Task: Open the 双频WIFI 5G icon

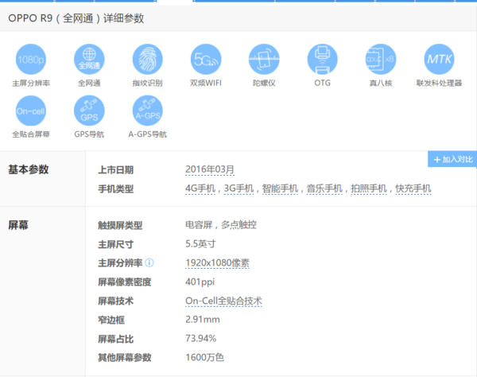Action: pyautogui.click(x=206, y=59)
